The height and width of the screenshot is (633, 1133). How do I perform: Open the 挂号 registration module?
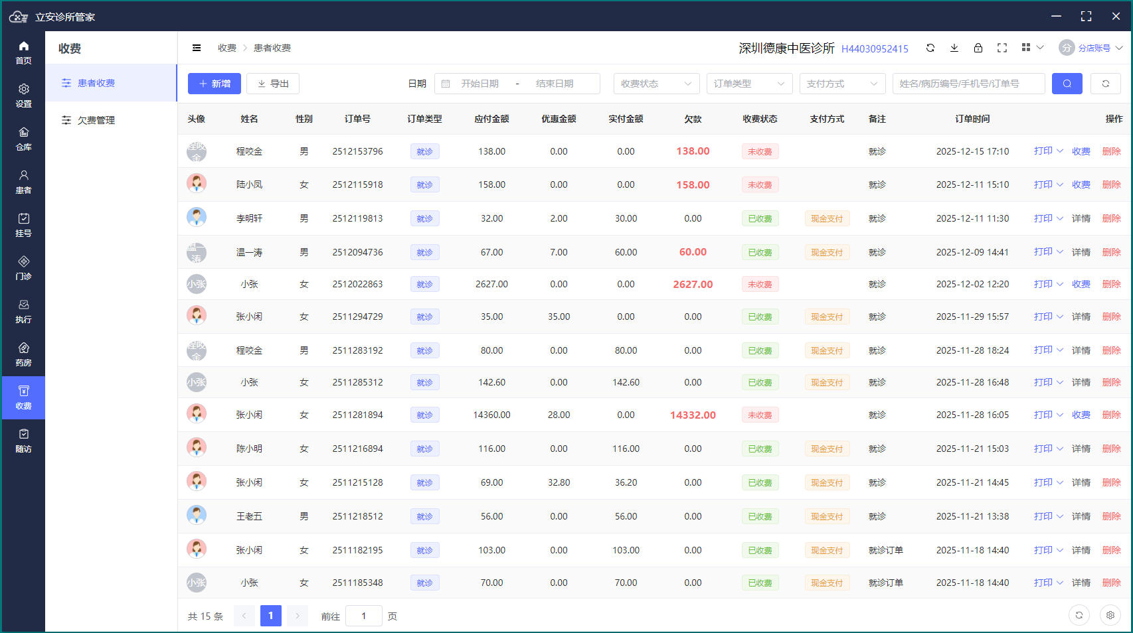click(x=23, y=225)
